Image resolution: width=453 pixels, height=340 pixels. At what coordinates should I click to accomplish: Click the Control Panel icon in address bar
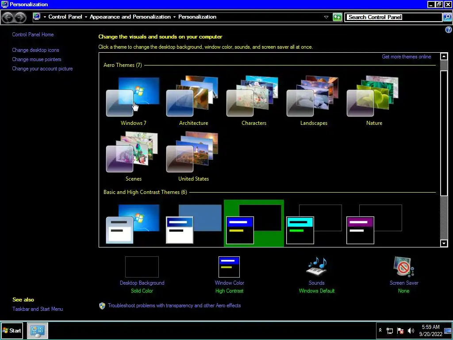point(37,17)
